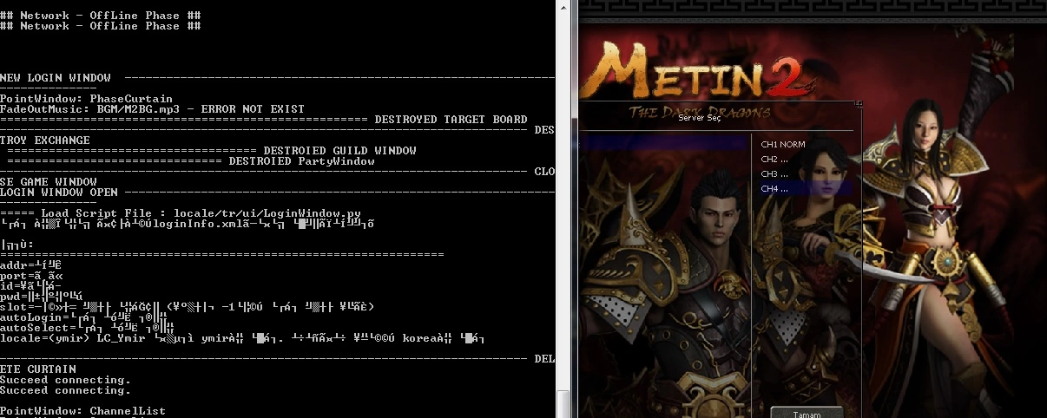Confirm server selection with Tamam button

click(807, 413)
